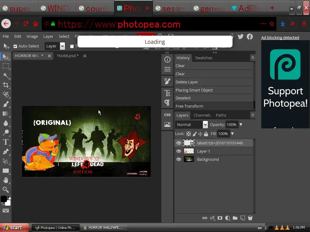This screenshot has height=232, width=310.
Task: Open the image preview panel icon
Action: [x=167, y=124]
